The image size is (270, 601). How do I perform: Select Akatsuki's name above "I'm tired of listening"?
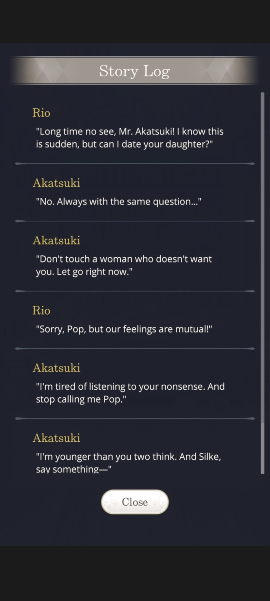[x=56, y=368]
